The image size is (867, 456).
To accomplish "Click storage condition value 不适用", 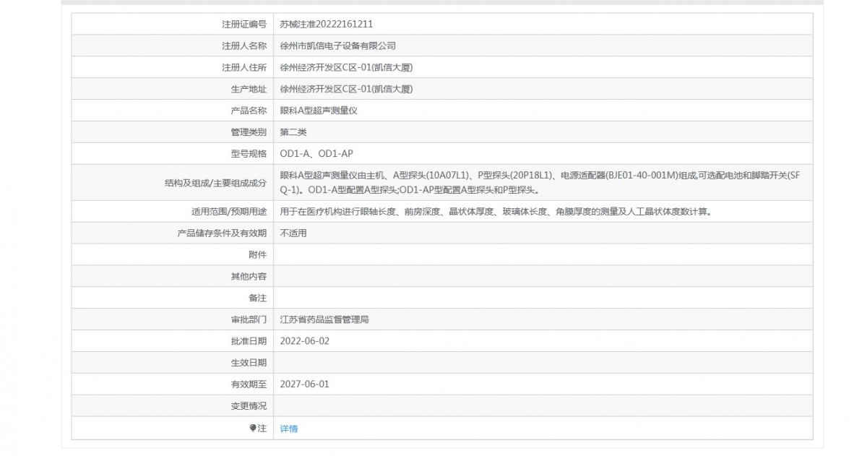I will point(293,233).
